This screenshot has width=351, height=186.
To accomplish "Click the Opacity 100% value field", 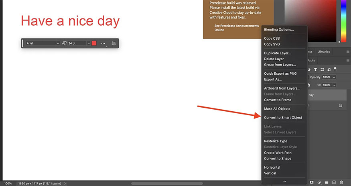I will click(327, 77).
